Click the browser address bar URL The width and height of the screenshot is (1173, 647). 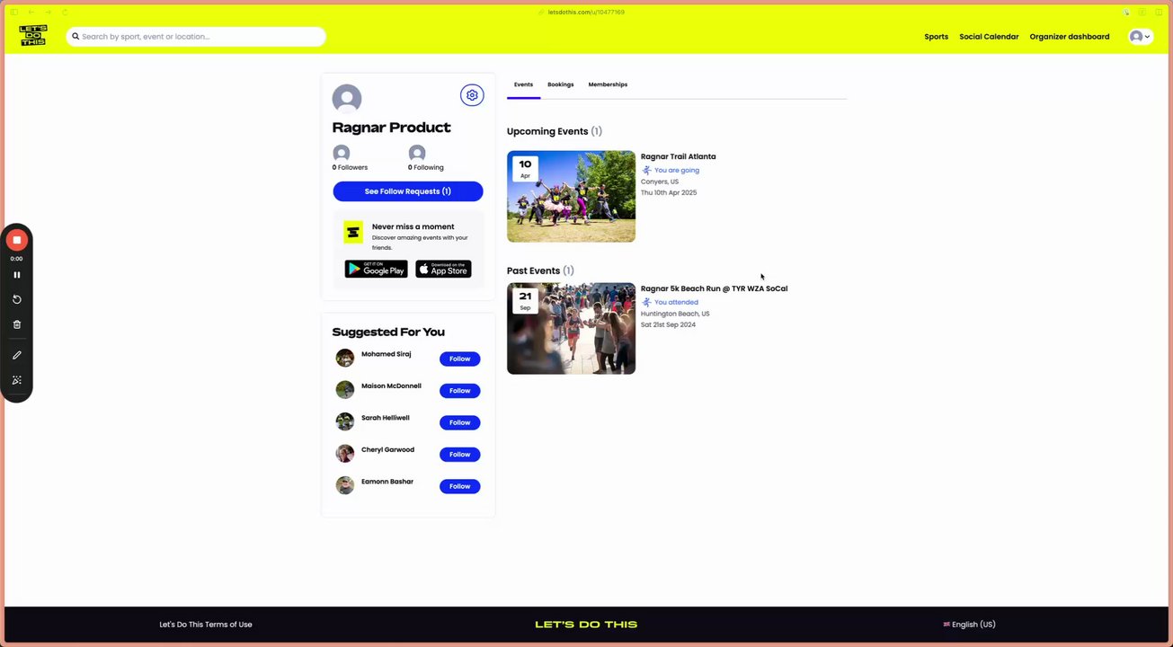pyautogui.click(x=586, y=12)
